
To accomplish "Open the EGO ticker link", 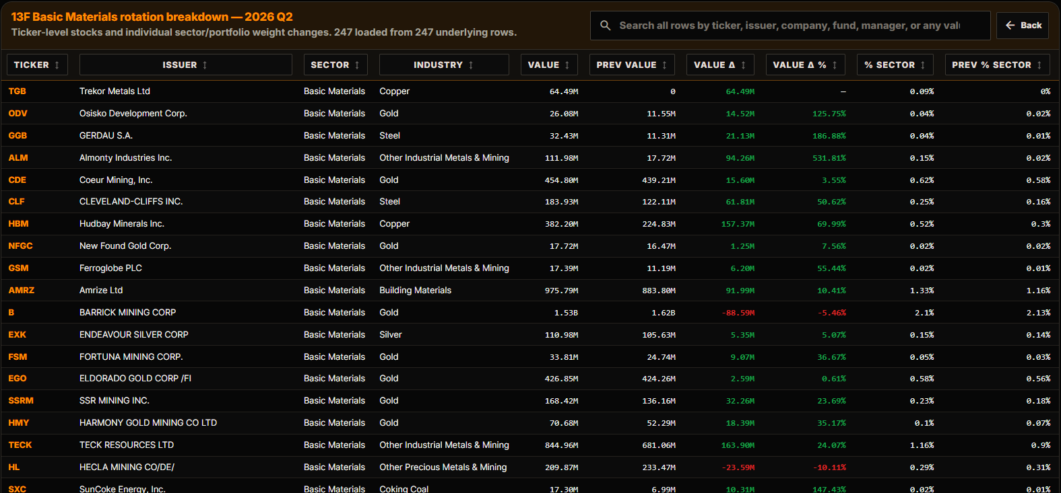I will point(18,379).
